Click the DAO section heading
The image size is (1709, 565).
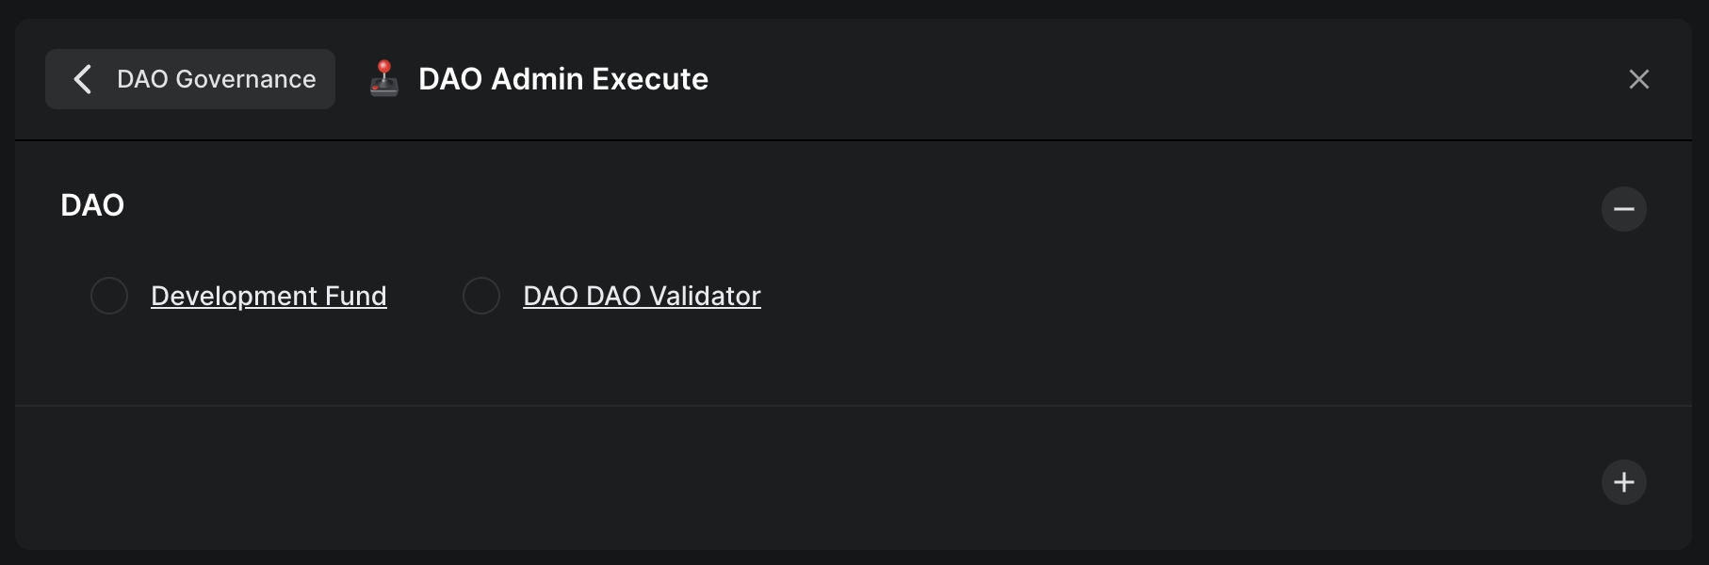92,205
